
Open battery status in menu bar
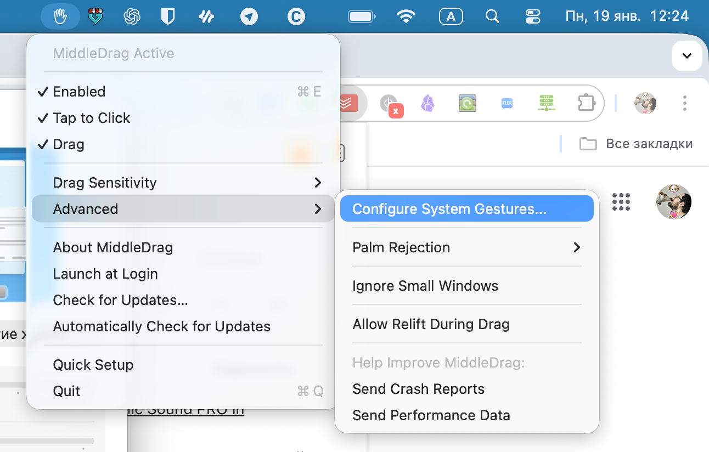[361, 16]
